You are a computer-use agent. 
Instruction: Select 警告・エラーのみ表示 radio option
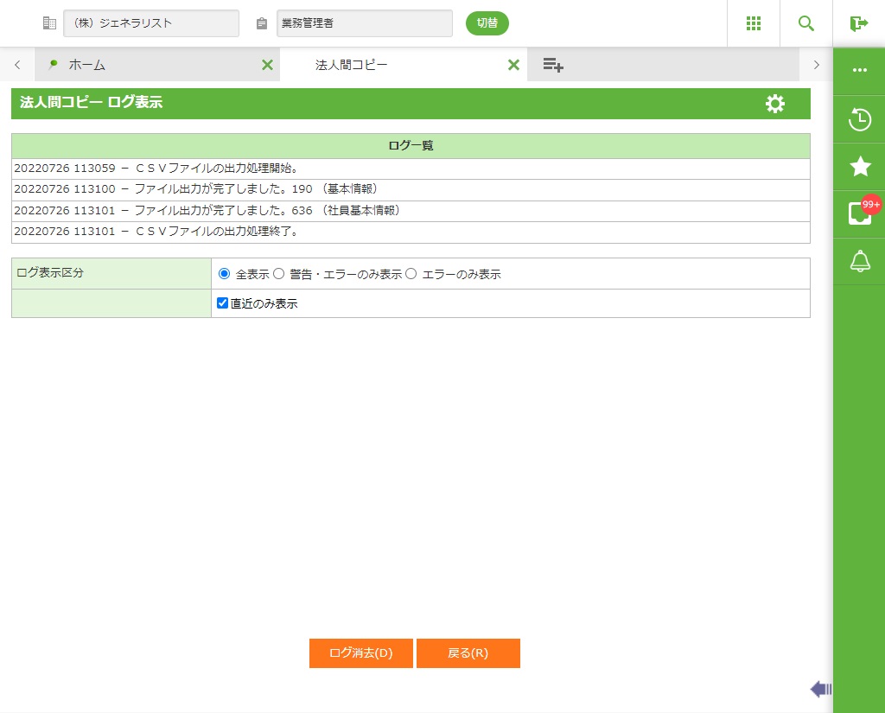point(279,274)
